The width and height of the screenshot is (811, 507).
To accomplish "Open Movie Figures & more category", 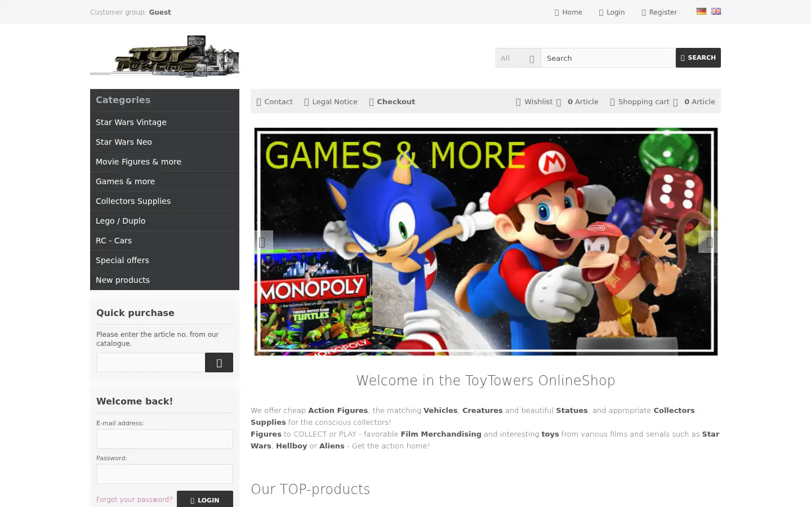I will [x=164, y=162].
